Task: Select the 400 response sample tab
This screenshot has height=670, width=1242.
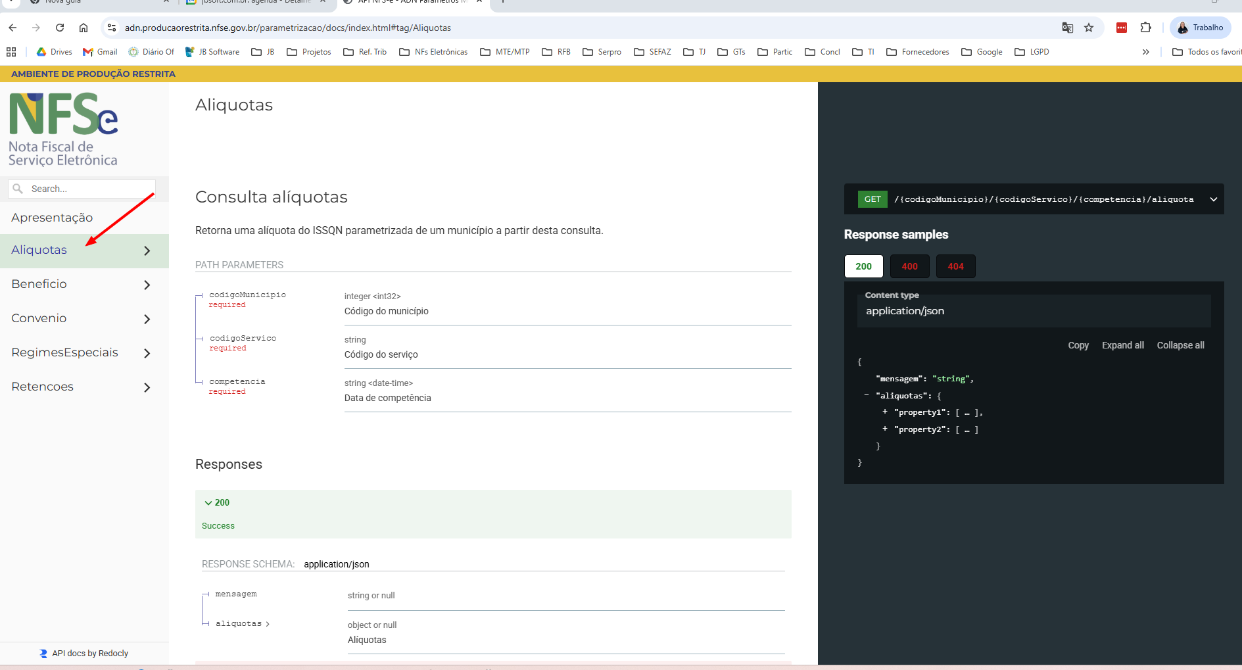Action: [909, 266]
